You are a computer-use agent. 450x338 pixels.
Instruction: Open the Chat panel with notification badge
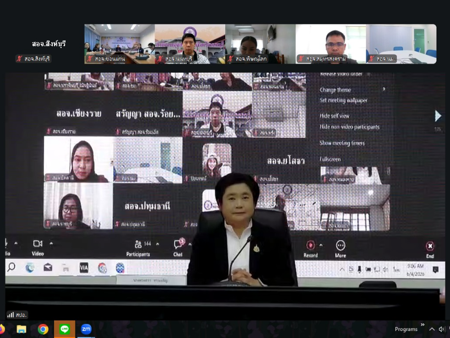click(x=178, y=247)
